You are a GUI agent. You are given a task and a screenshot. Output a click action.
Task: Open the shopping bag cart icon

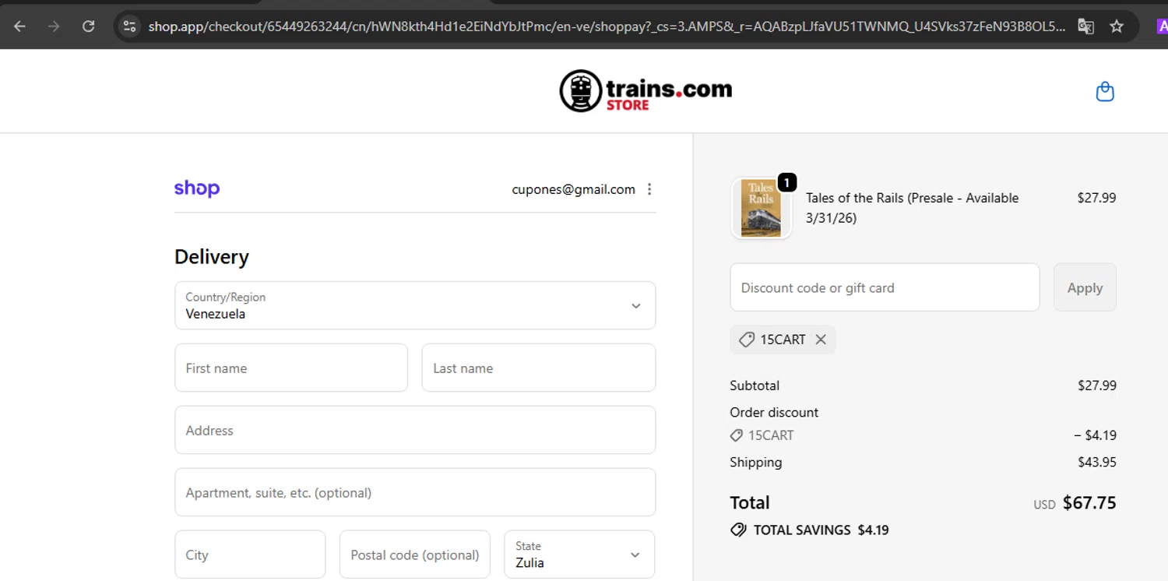[x=1105, y=92]
